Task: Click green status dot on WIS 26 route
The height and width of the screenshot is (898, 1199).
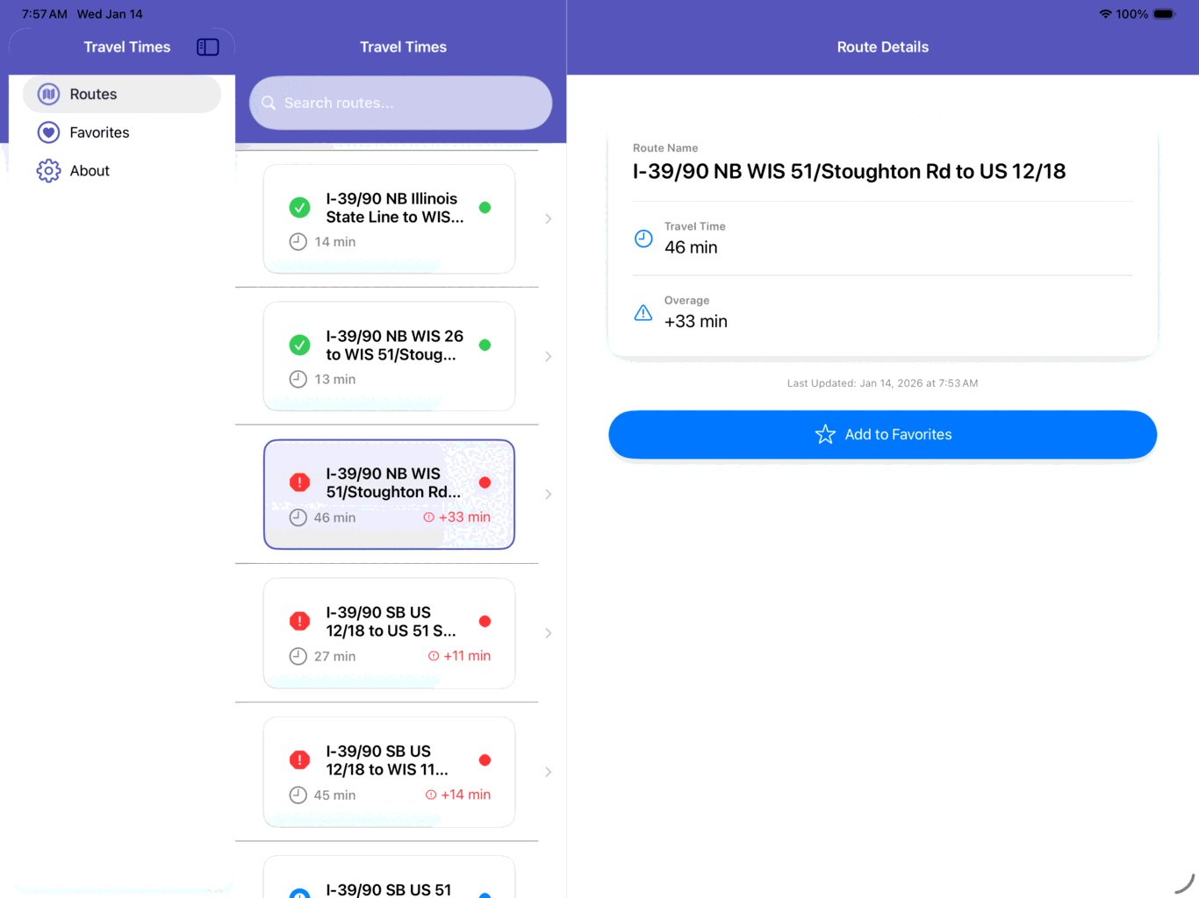Action: pos(485,346)
